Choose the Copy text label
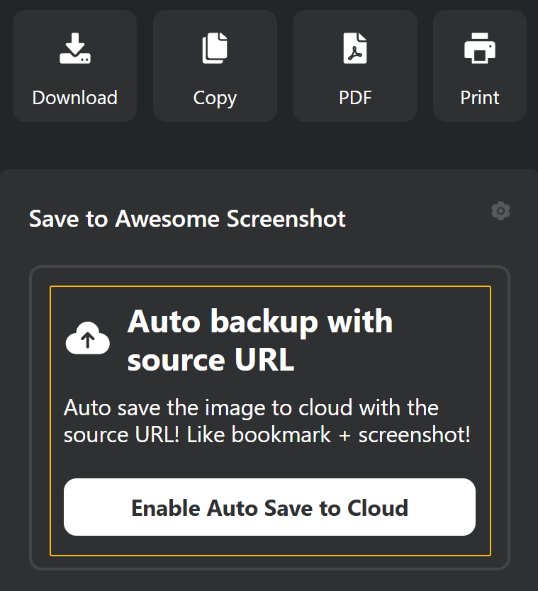538x591 pixels. 215,98
